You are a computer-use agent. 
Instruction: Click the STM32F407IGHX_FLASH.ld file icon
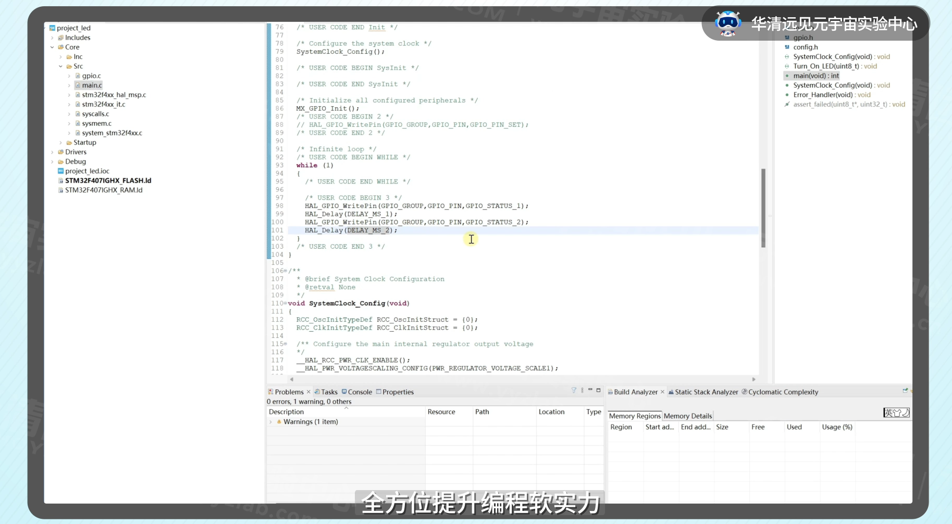[x=60, y=180]
